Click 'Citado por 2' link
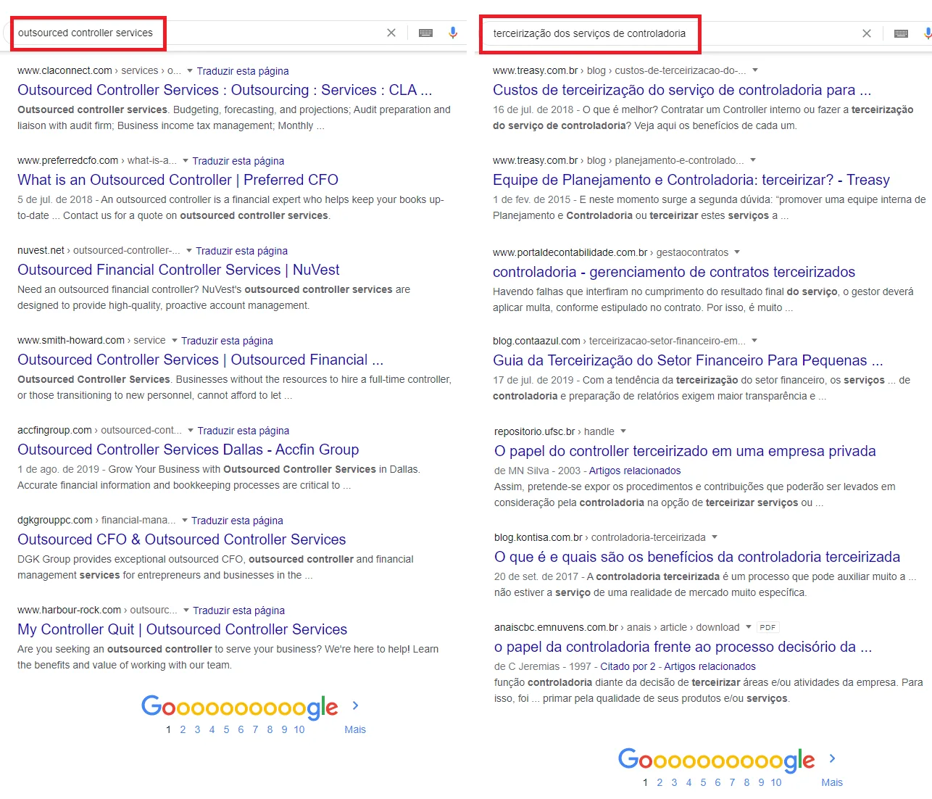Viewport: 932px width, 799px height. point(628,666)
